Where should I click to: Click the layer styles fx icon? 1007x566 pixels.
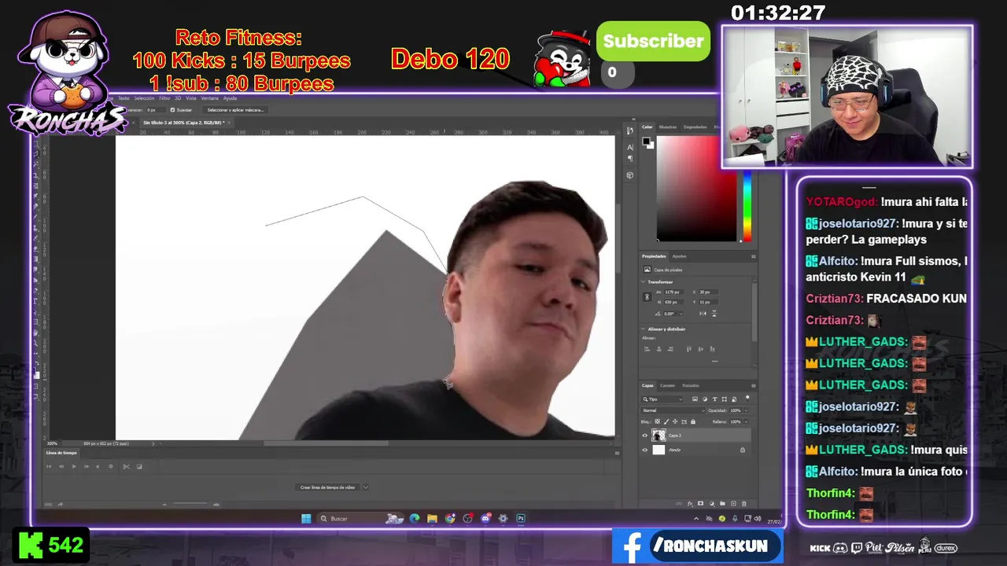tap(690, 504)
